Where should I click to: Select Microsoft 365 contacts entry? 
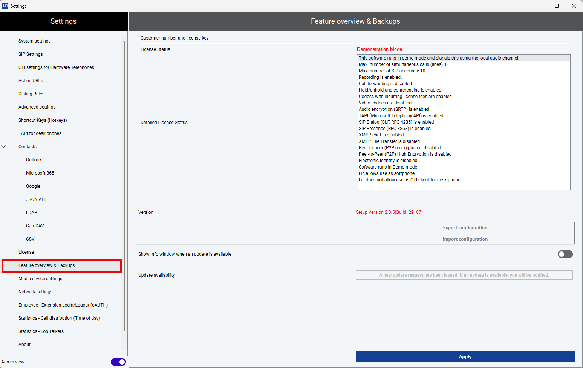pyautogui.click(x=40, y=173)
